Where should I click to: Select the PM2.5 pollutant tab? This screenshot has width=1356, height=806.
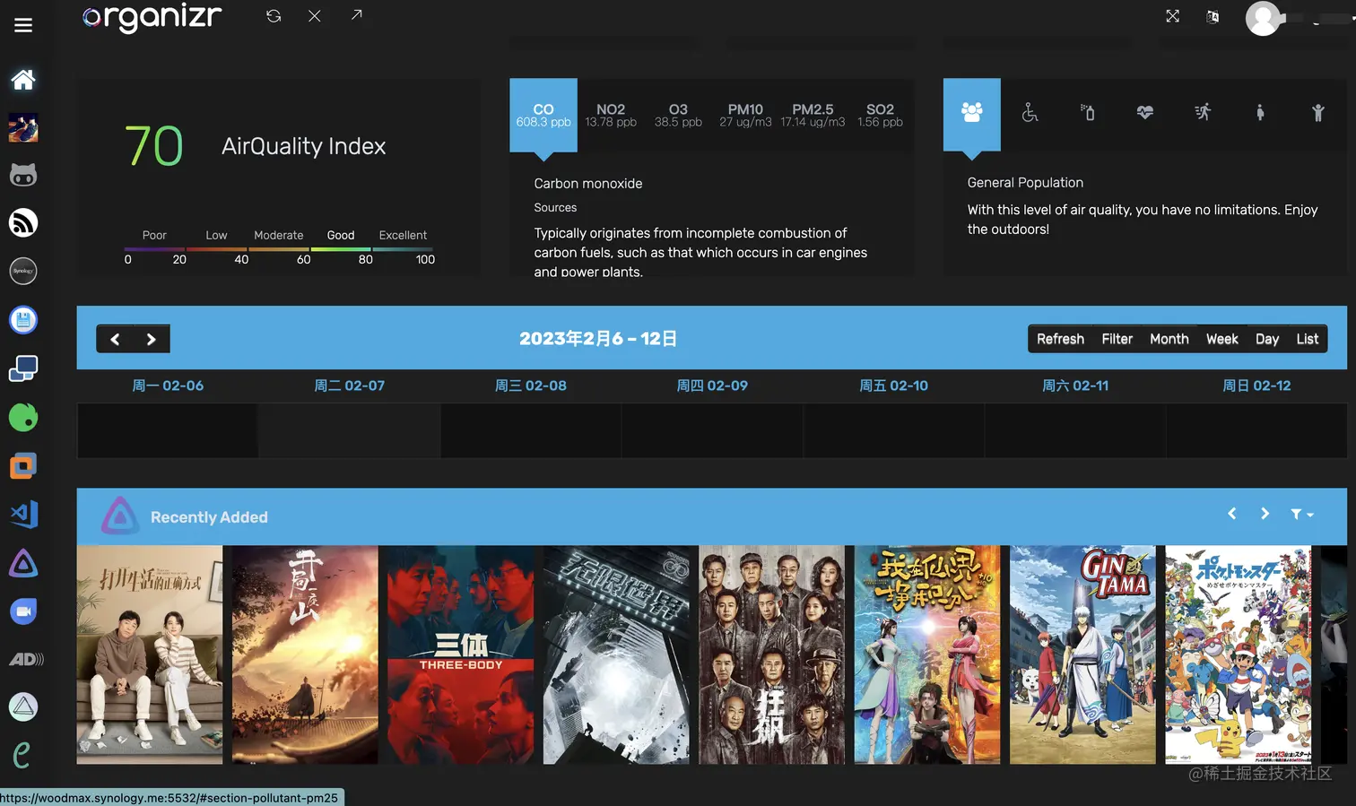click(813, 116)
